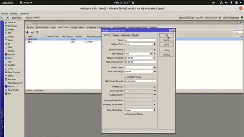Open Ubuntu network status icon

[221, 3]
